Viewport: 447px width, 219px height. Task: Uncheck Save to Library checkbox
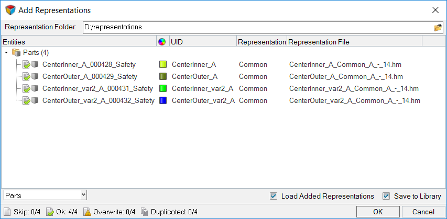coord(386,196)
